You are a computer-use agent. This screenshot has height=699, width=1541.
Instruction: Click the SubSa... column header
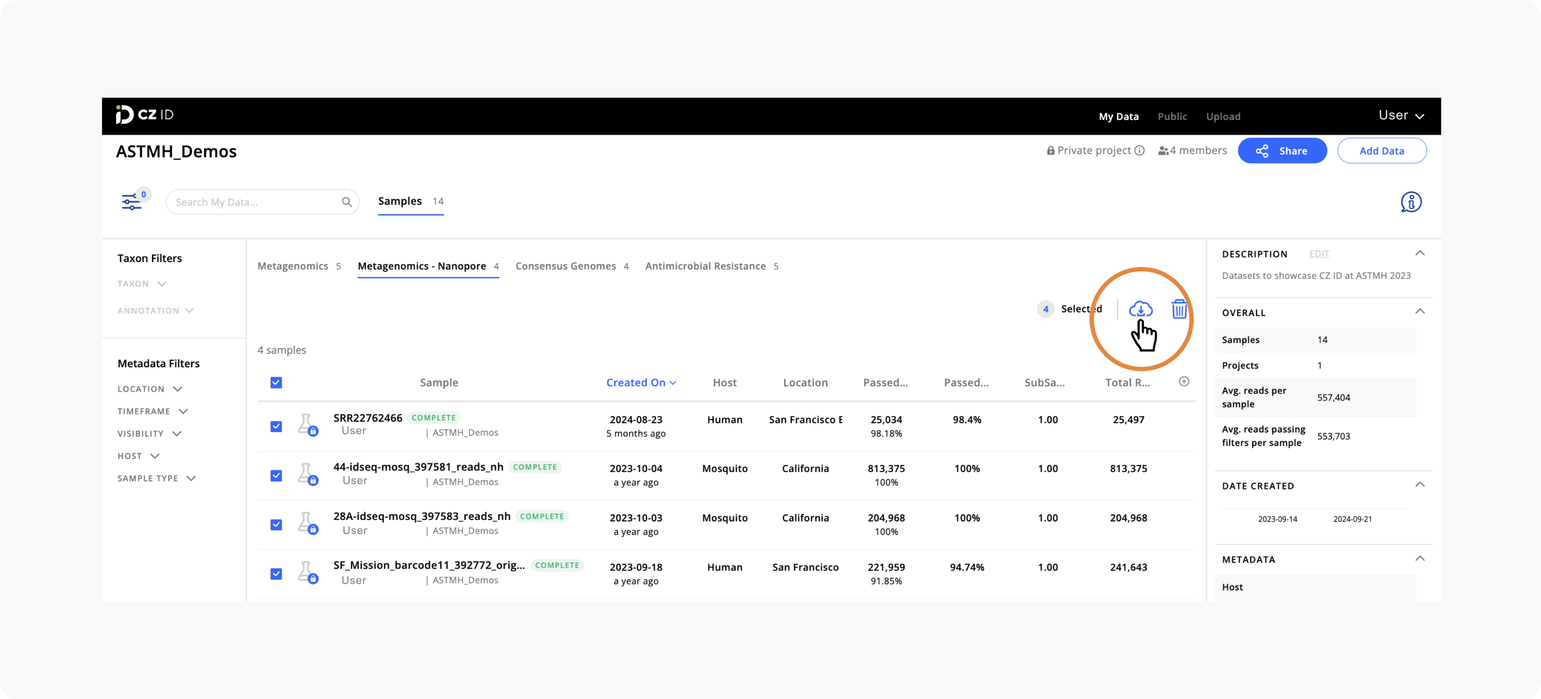tap(1044, 383)
